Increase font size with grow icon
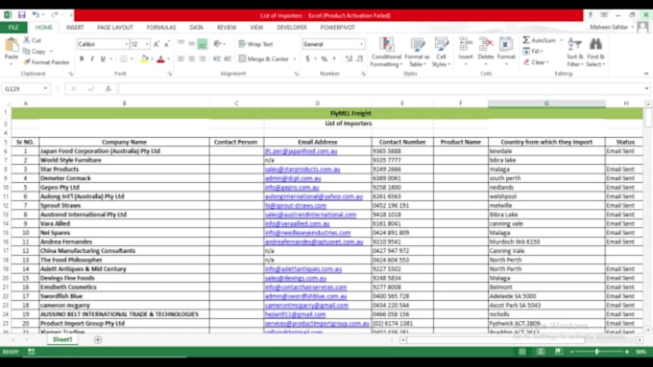 point(157,44)
